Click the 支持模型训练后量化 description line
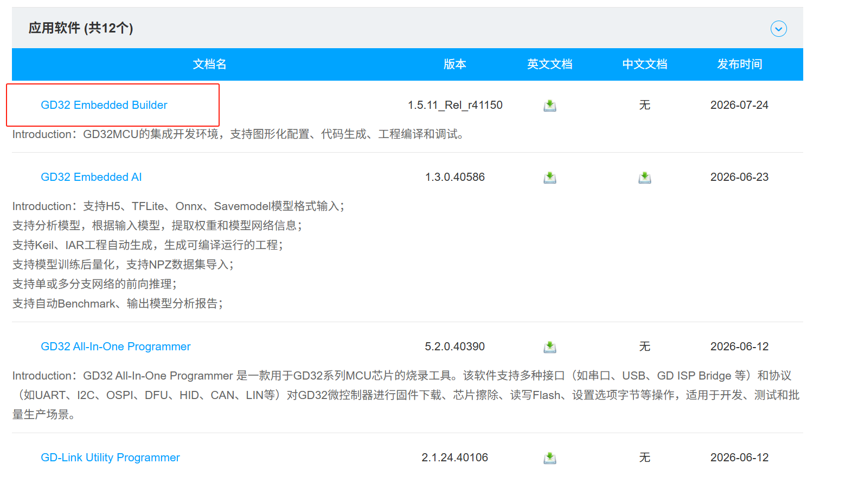 (x=123, y=265)
